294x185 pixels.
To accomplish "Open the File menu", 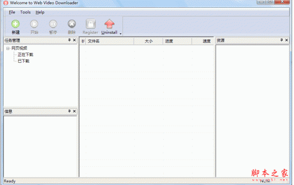I will tap(12, 12).
